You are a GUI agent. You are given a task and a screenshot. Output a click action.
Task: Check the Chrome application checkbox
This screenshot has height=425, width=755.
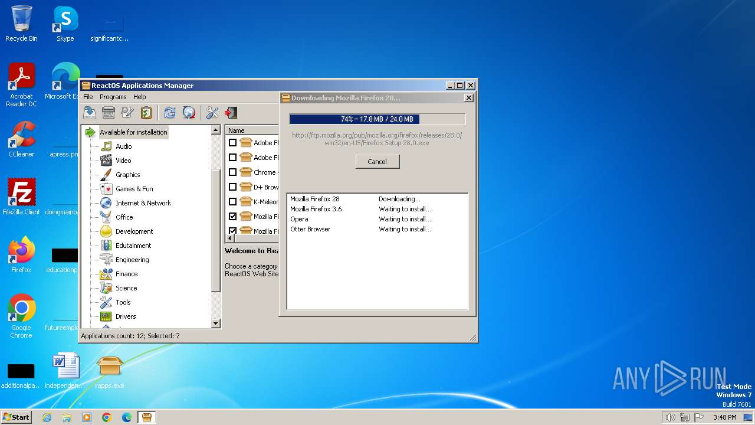(232, 172)
